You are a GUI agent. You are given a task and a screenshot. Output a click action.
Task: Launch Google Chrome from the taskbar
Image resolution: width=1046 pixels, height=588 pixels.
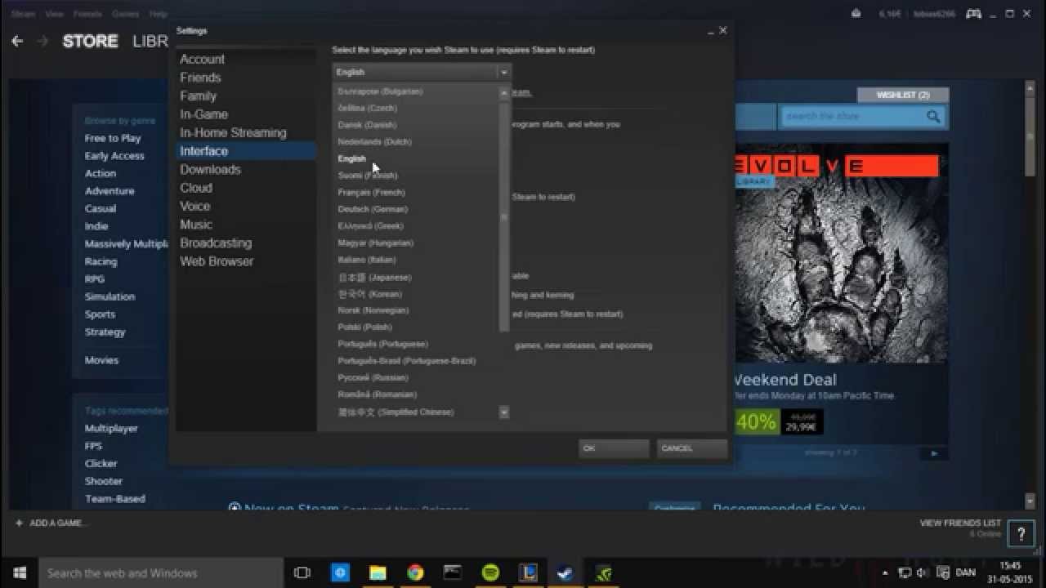(x=415, y=572)
